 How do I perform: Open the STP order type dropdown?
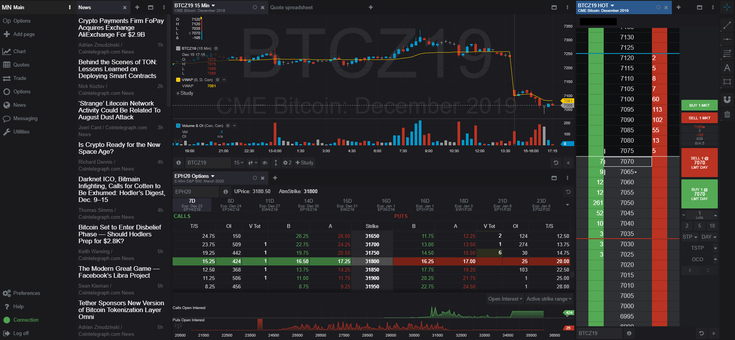point(690,237)
